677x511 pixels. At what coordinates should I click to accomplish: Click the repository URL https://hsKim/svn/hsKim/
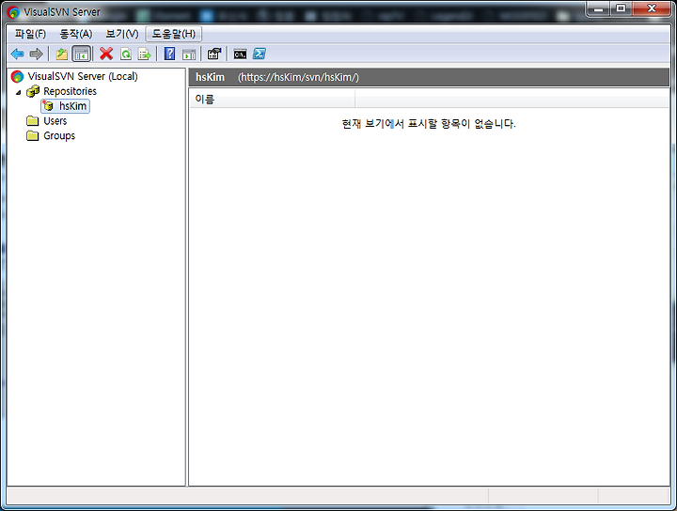tap(298, 77)
